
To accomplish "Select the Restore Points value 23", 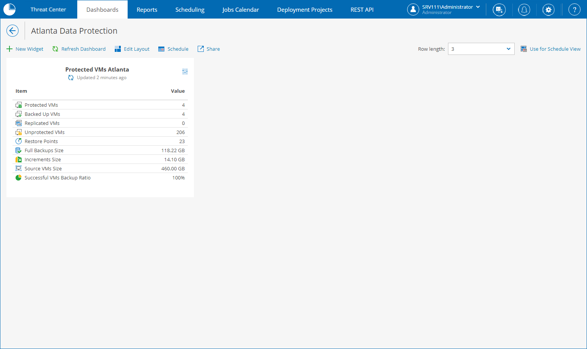I will (x=182, y=141).
